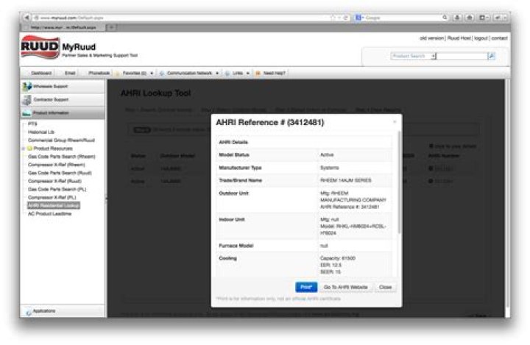The width and height of the screenshot is (530, 345).
Task: Close the AHRI Reference dialog with X
Action: (x=395, y=121)
